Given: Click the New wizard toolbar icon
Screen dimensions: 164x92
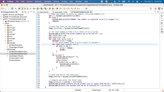Looking at the screenshot, I should [2, 9].
